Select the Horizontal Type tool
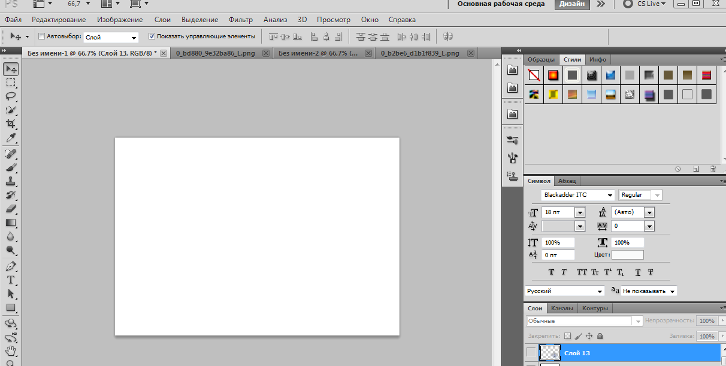This screenshot has width=726, height=366. pos(11,280)
